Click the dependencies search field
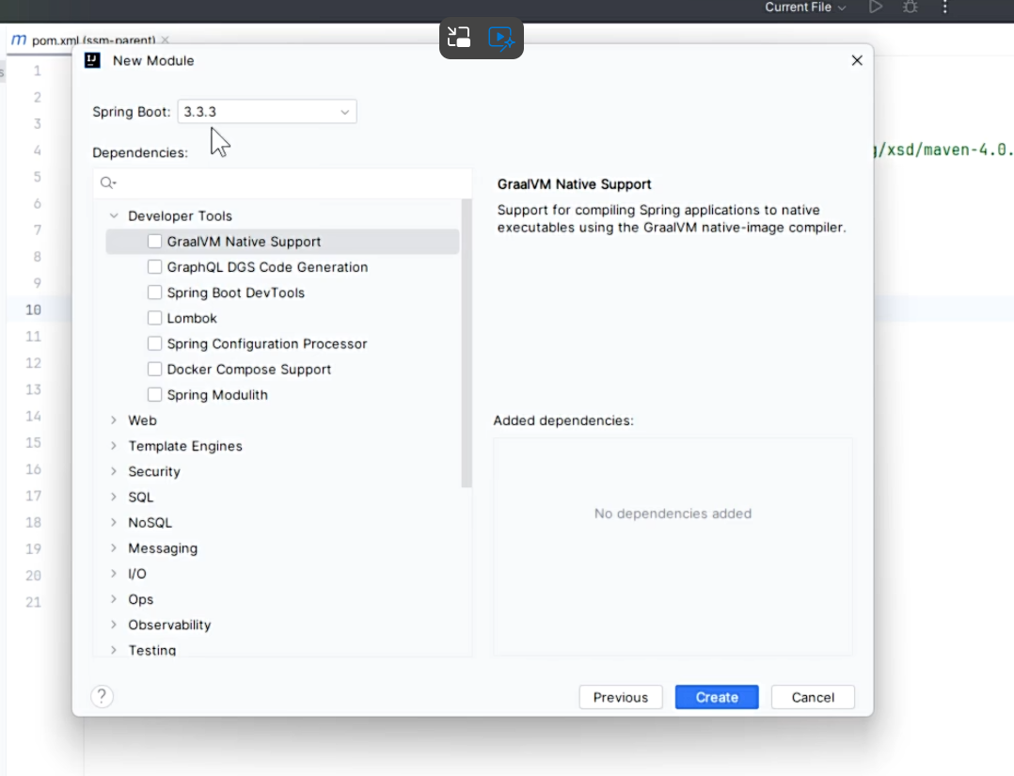 coord(282,183)
